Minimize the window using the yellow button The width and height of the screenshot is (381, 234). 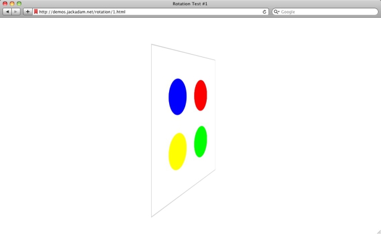pos(12,4)
